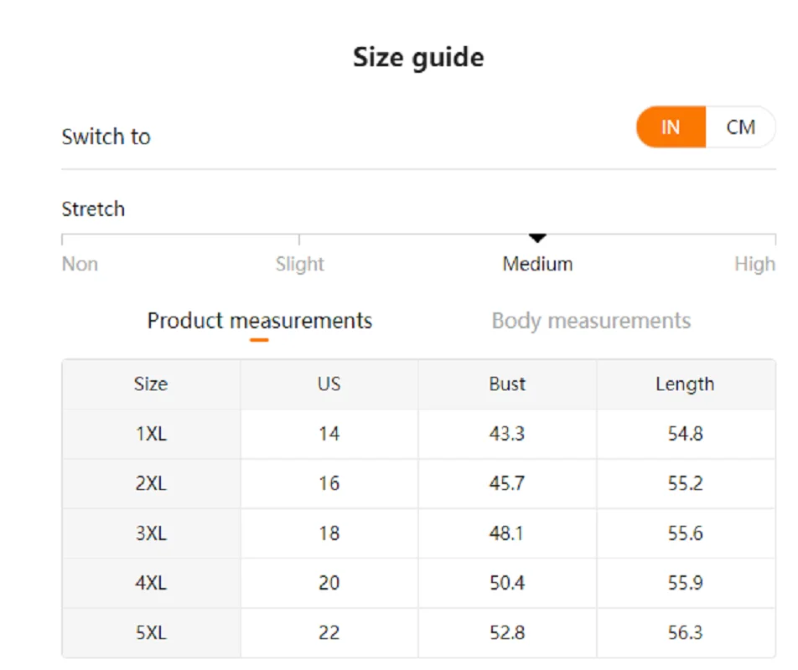
Task: Click the 4XL size row
Action: [151, 583]
